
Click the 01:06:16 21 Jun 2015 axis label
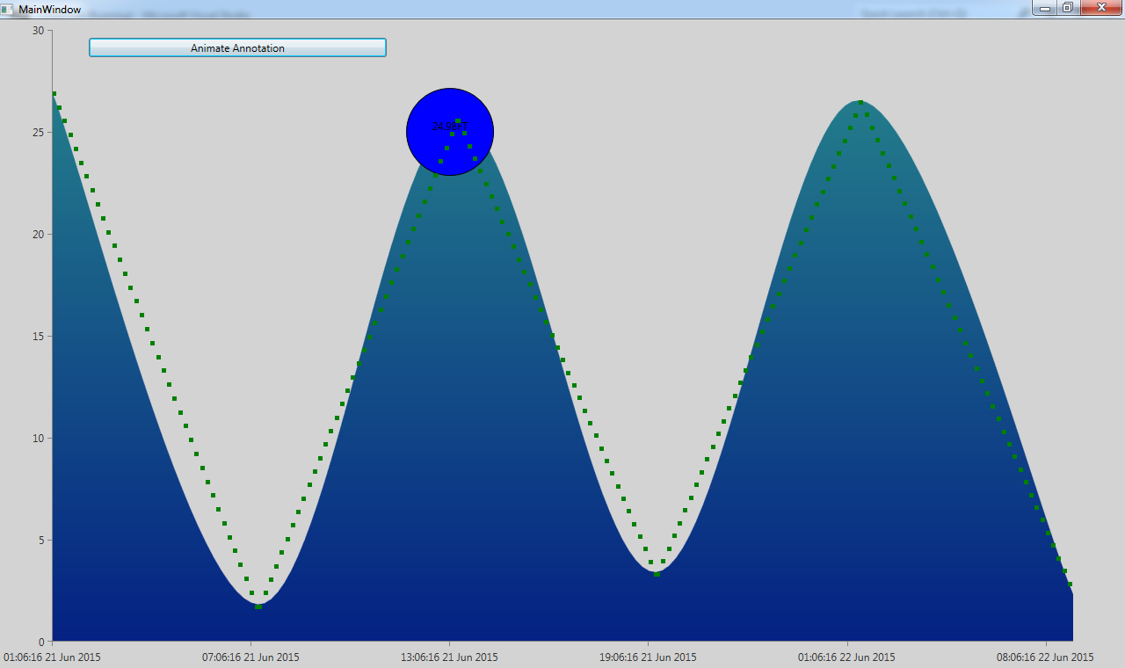pyautogui.click(x=52, y=657)
